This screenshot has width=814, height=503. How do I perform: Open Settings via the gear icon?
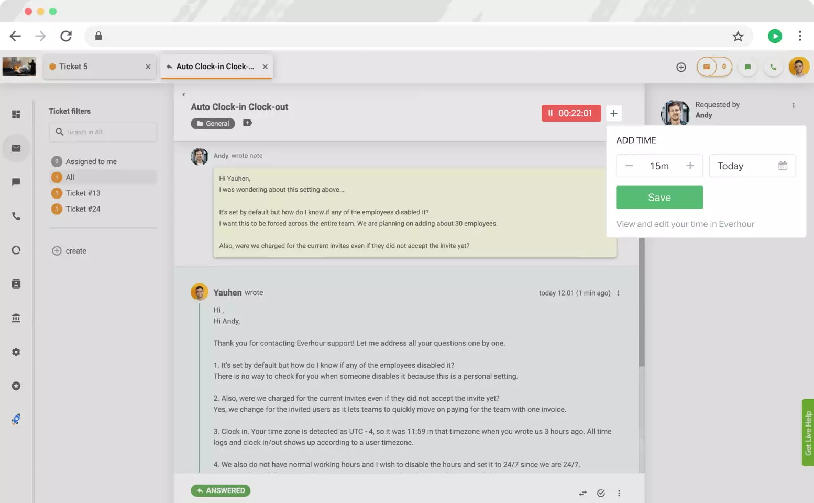pyautogui.click(x=16, y=352)
